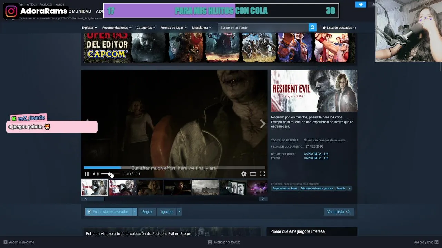Show previous screenshot with left arrow on video
442x248 pixels.
(87, 121)
